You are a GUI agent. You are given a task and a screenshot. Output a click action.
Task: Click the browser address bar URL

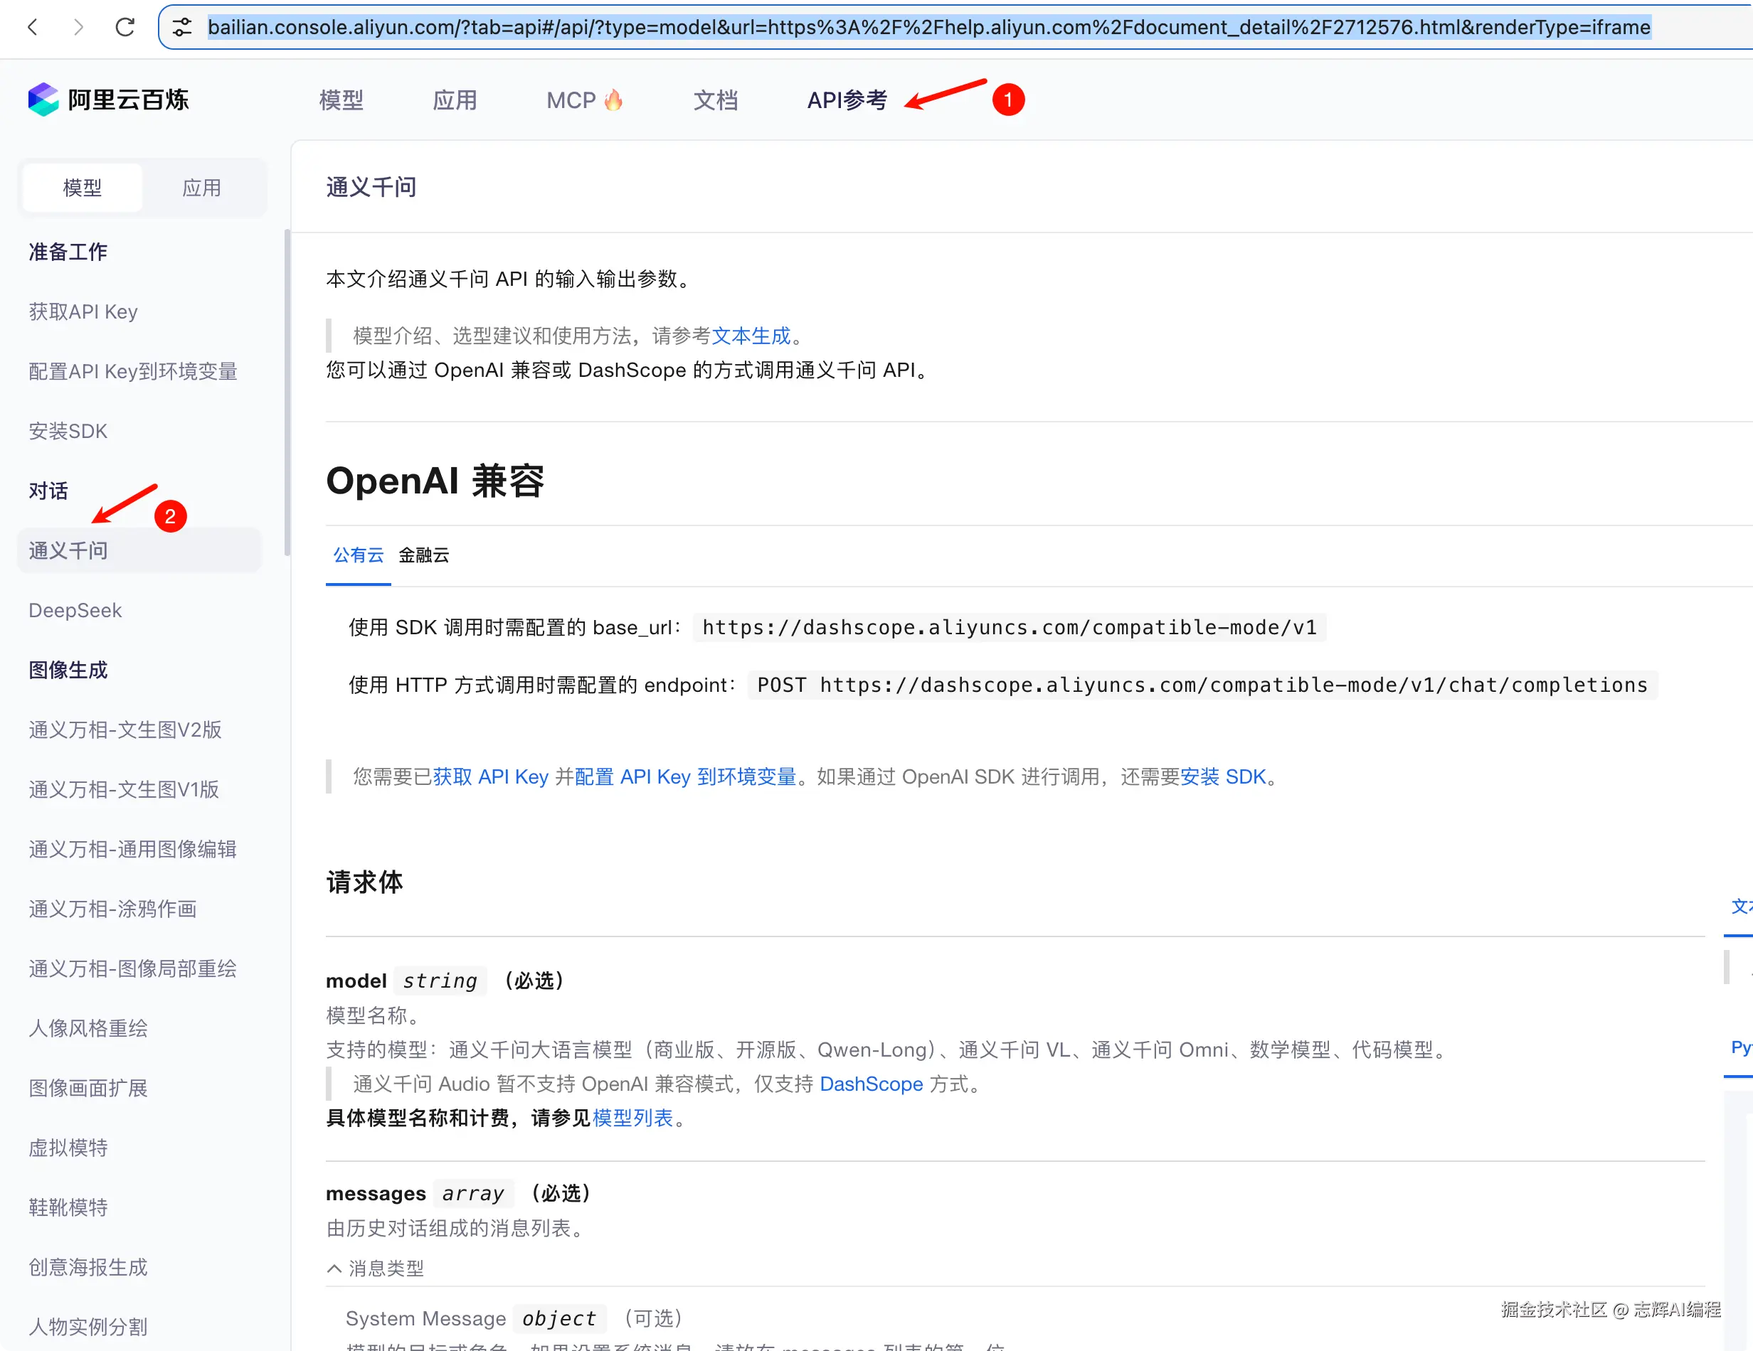928,27
